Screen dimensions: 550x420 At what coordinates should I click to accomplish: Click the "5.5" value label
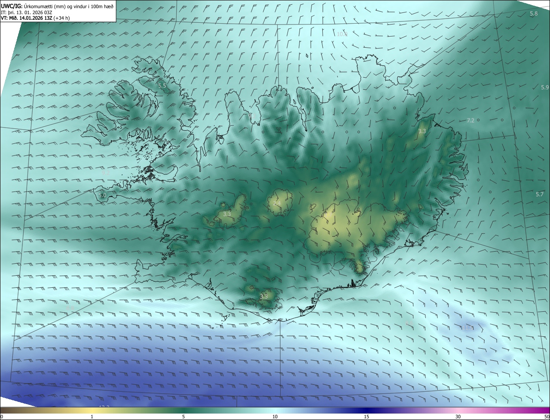tap(162, 86)
